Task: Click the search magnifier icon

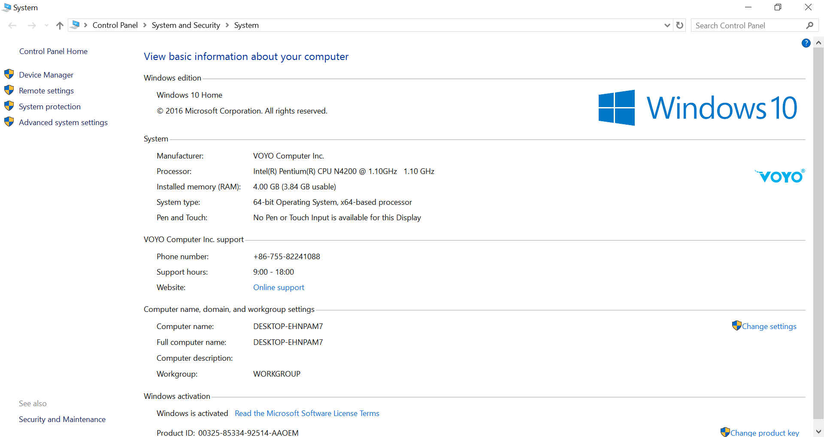Action: 809,25
